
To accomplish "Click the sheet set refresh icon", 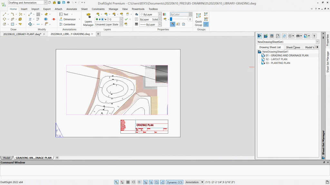I will (284, 36).
